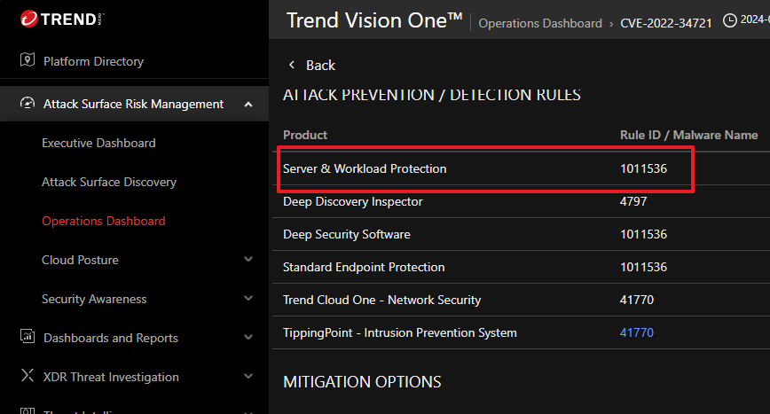Open Platform Directory menu item

tap(93, 61)
